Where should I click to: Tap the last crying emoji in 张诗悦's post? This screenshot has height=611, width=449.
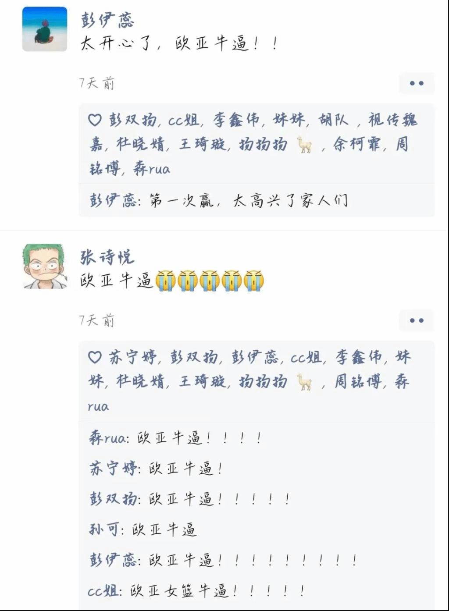coord(253,281)
